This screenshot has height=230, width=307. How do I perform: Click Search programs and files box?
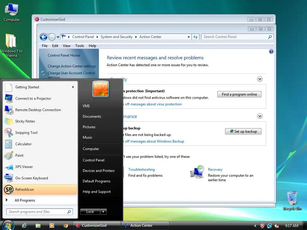40,212
